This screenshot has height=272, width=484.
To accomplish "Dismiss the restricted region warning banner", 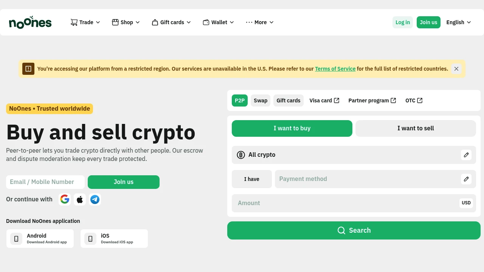I will [x=456, y=69].
